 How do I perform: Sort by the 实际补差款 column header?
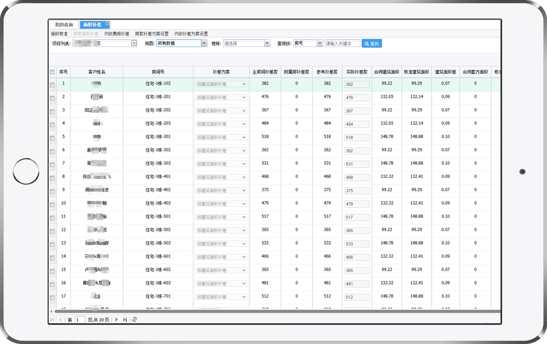tap(357, 72)
